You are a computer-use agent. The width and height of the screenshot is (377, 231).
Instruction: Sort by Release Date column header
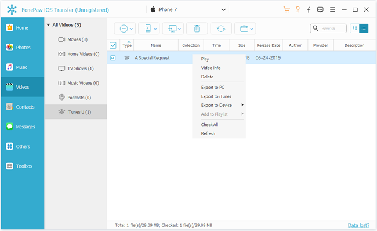(x=269, y=45)
